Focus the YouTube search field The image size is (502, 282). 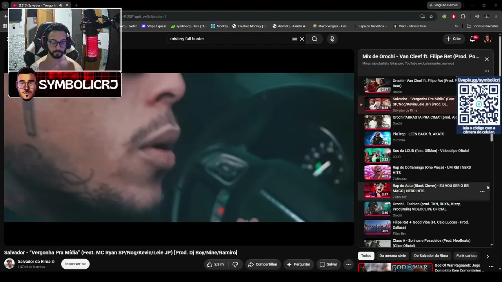pyautogui.click(x=231, y=39)
